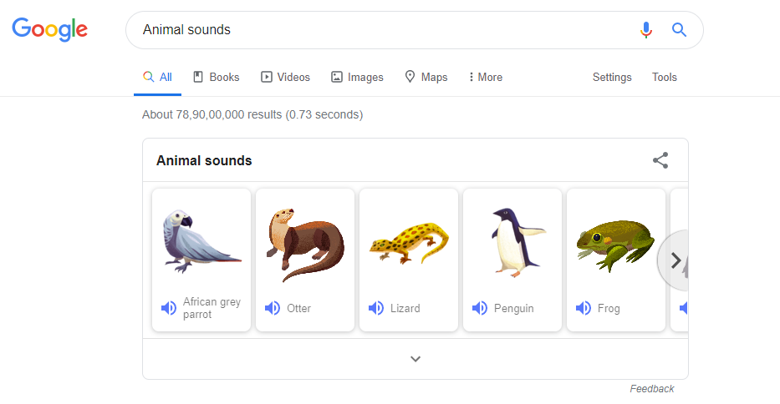Click the Feedback link
Image resolution: width=780 pixels, height=404 pixels.
651,389
